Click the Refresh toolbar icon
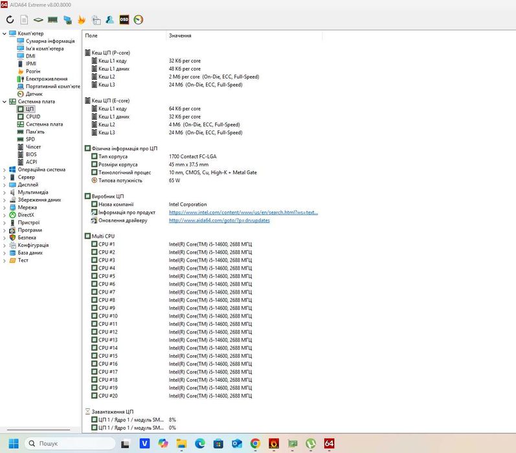The height and width of the screenshot is (453, 516). [x=10, y=20]
